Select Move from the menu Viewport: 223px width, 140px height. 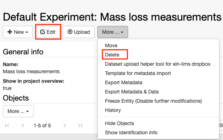click(x=111, y=45)
